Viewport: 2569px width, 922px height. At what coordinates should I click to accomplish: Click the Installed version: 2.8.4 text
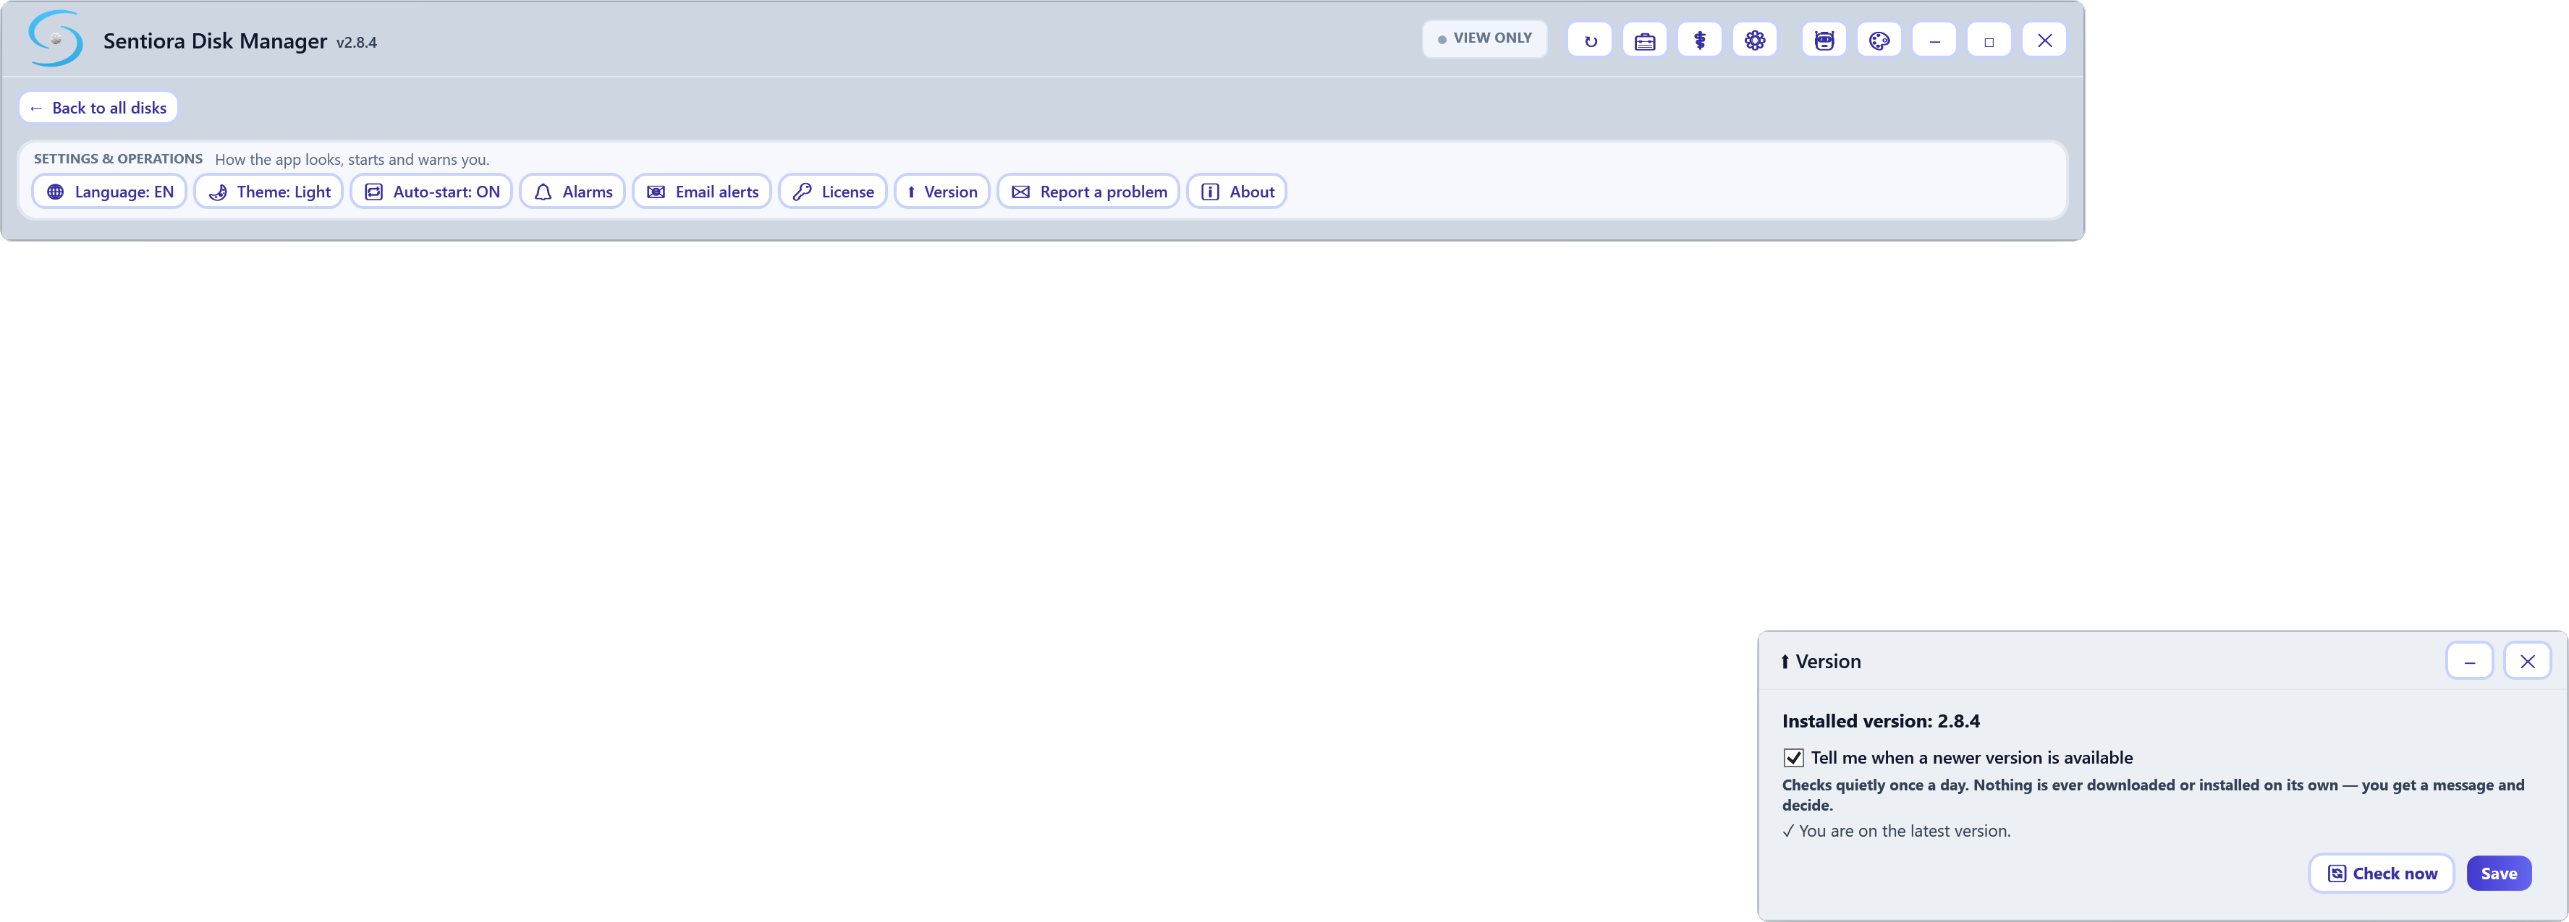(x=1880, y=721)
